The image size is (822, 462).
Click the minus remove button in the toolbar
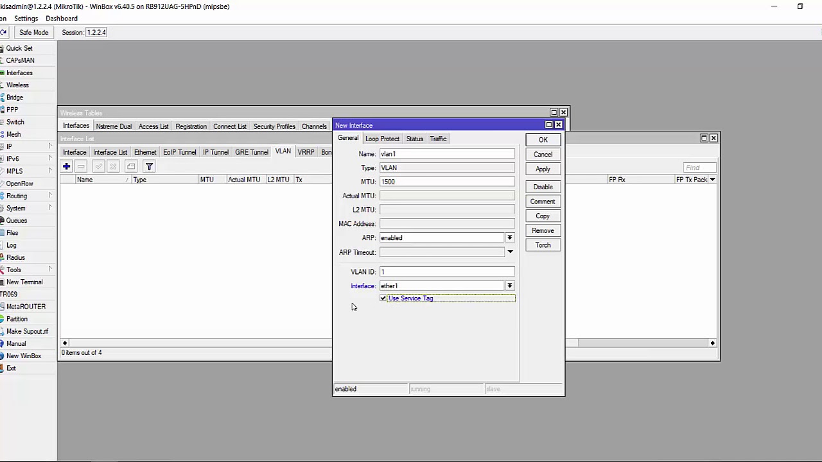click(81, 167)
